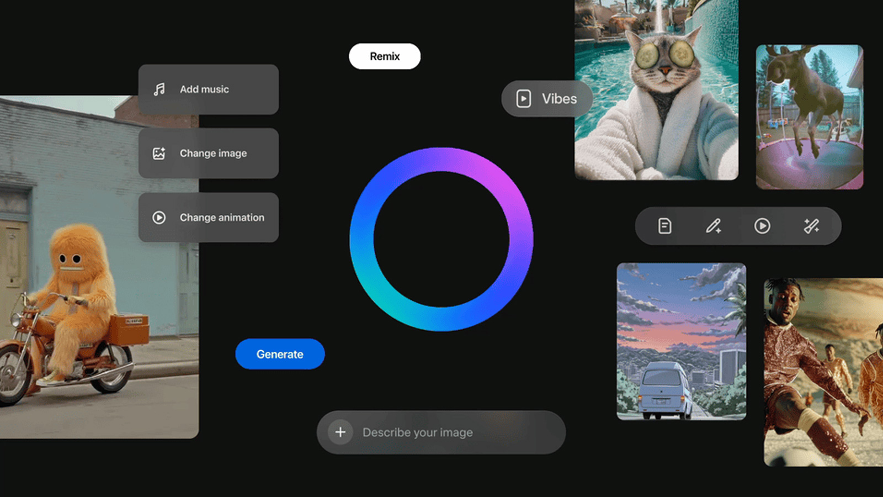Select the pencil edit icon in the toolbar

714,226
